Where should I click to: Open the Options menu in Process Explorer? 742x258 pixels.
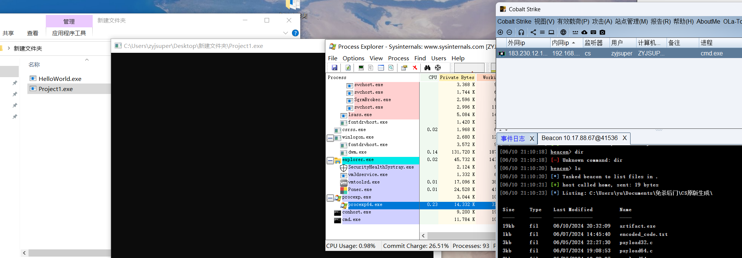tap(353, 58)
